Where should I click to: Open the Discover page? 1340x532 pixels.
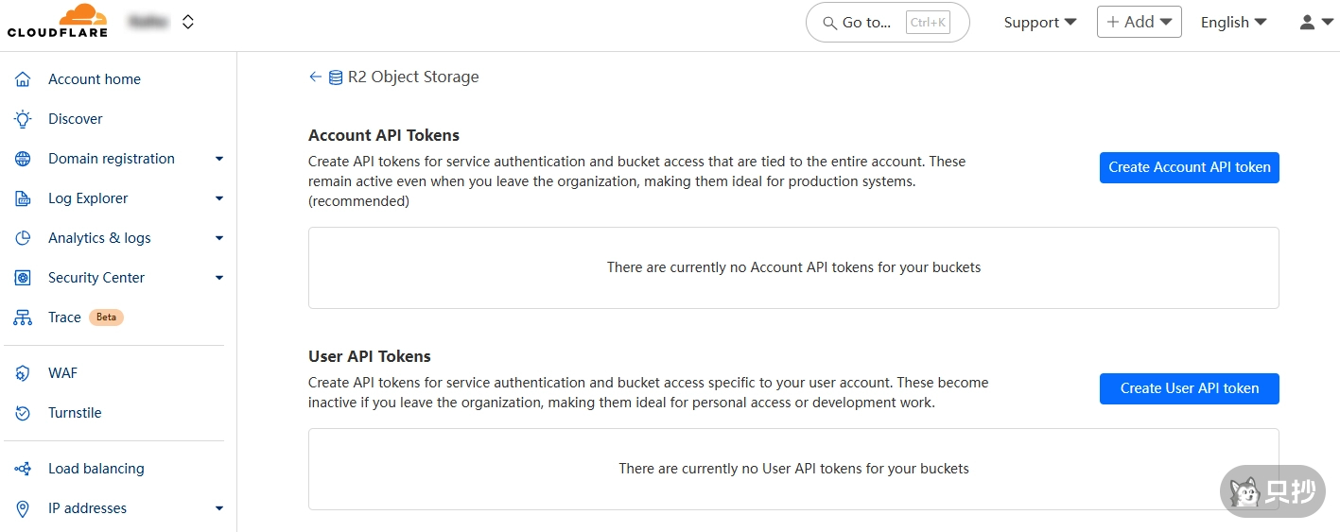pyautogui.click(x=76, y=119)
